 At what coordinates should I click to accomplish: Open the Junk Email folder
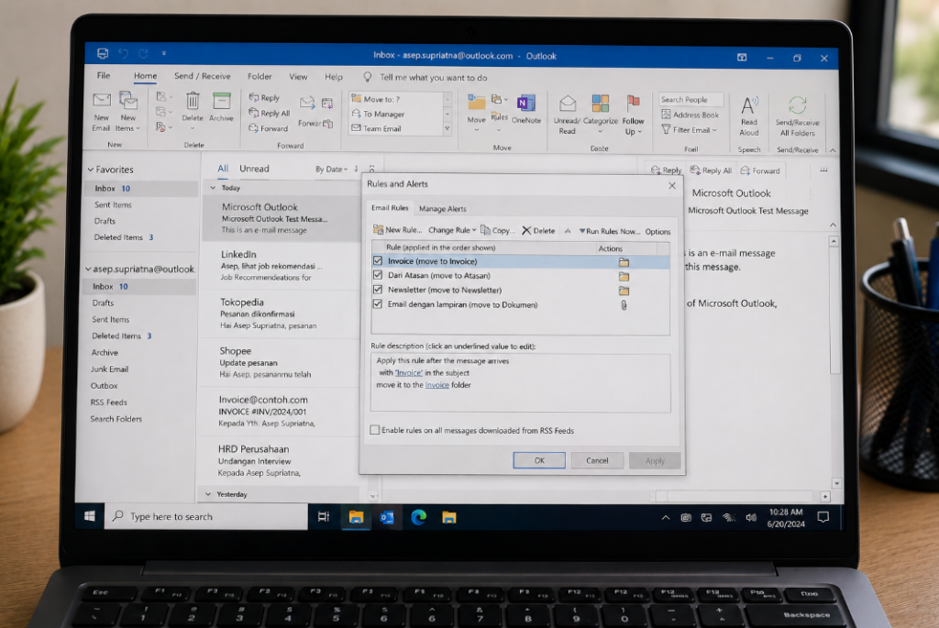110,369
